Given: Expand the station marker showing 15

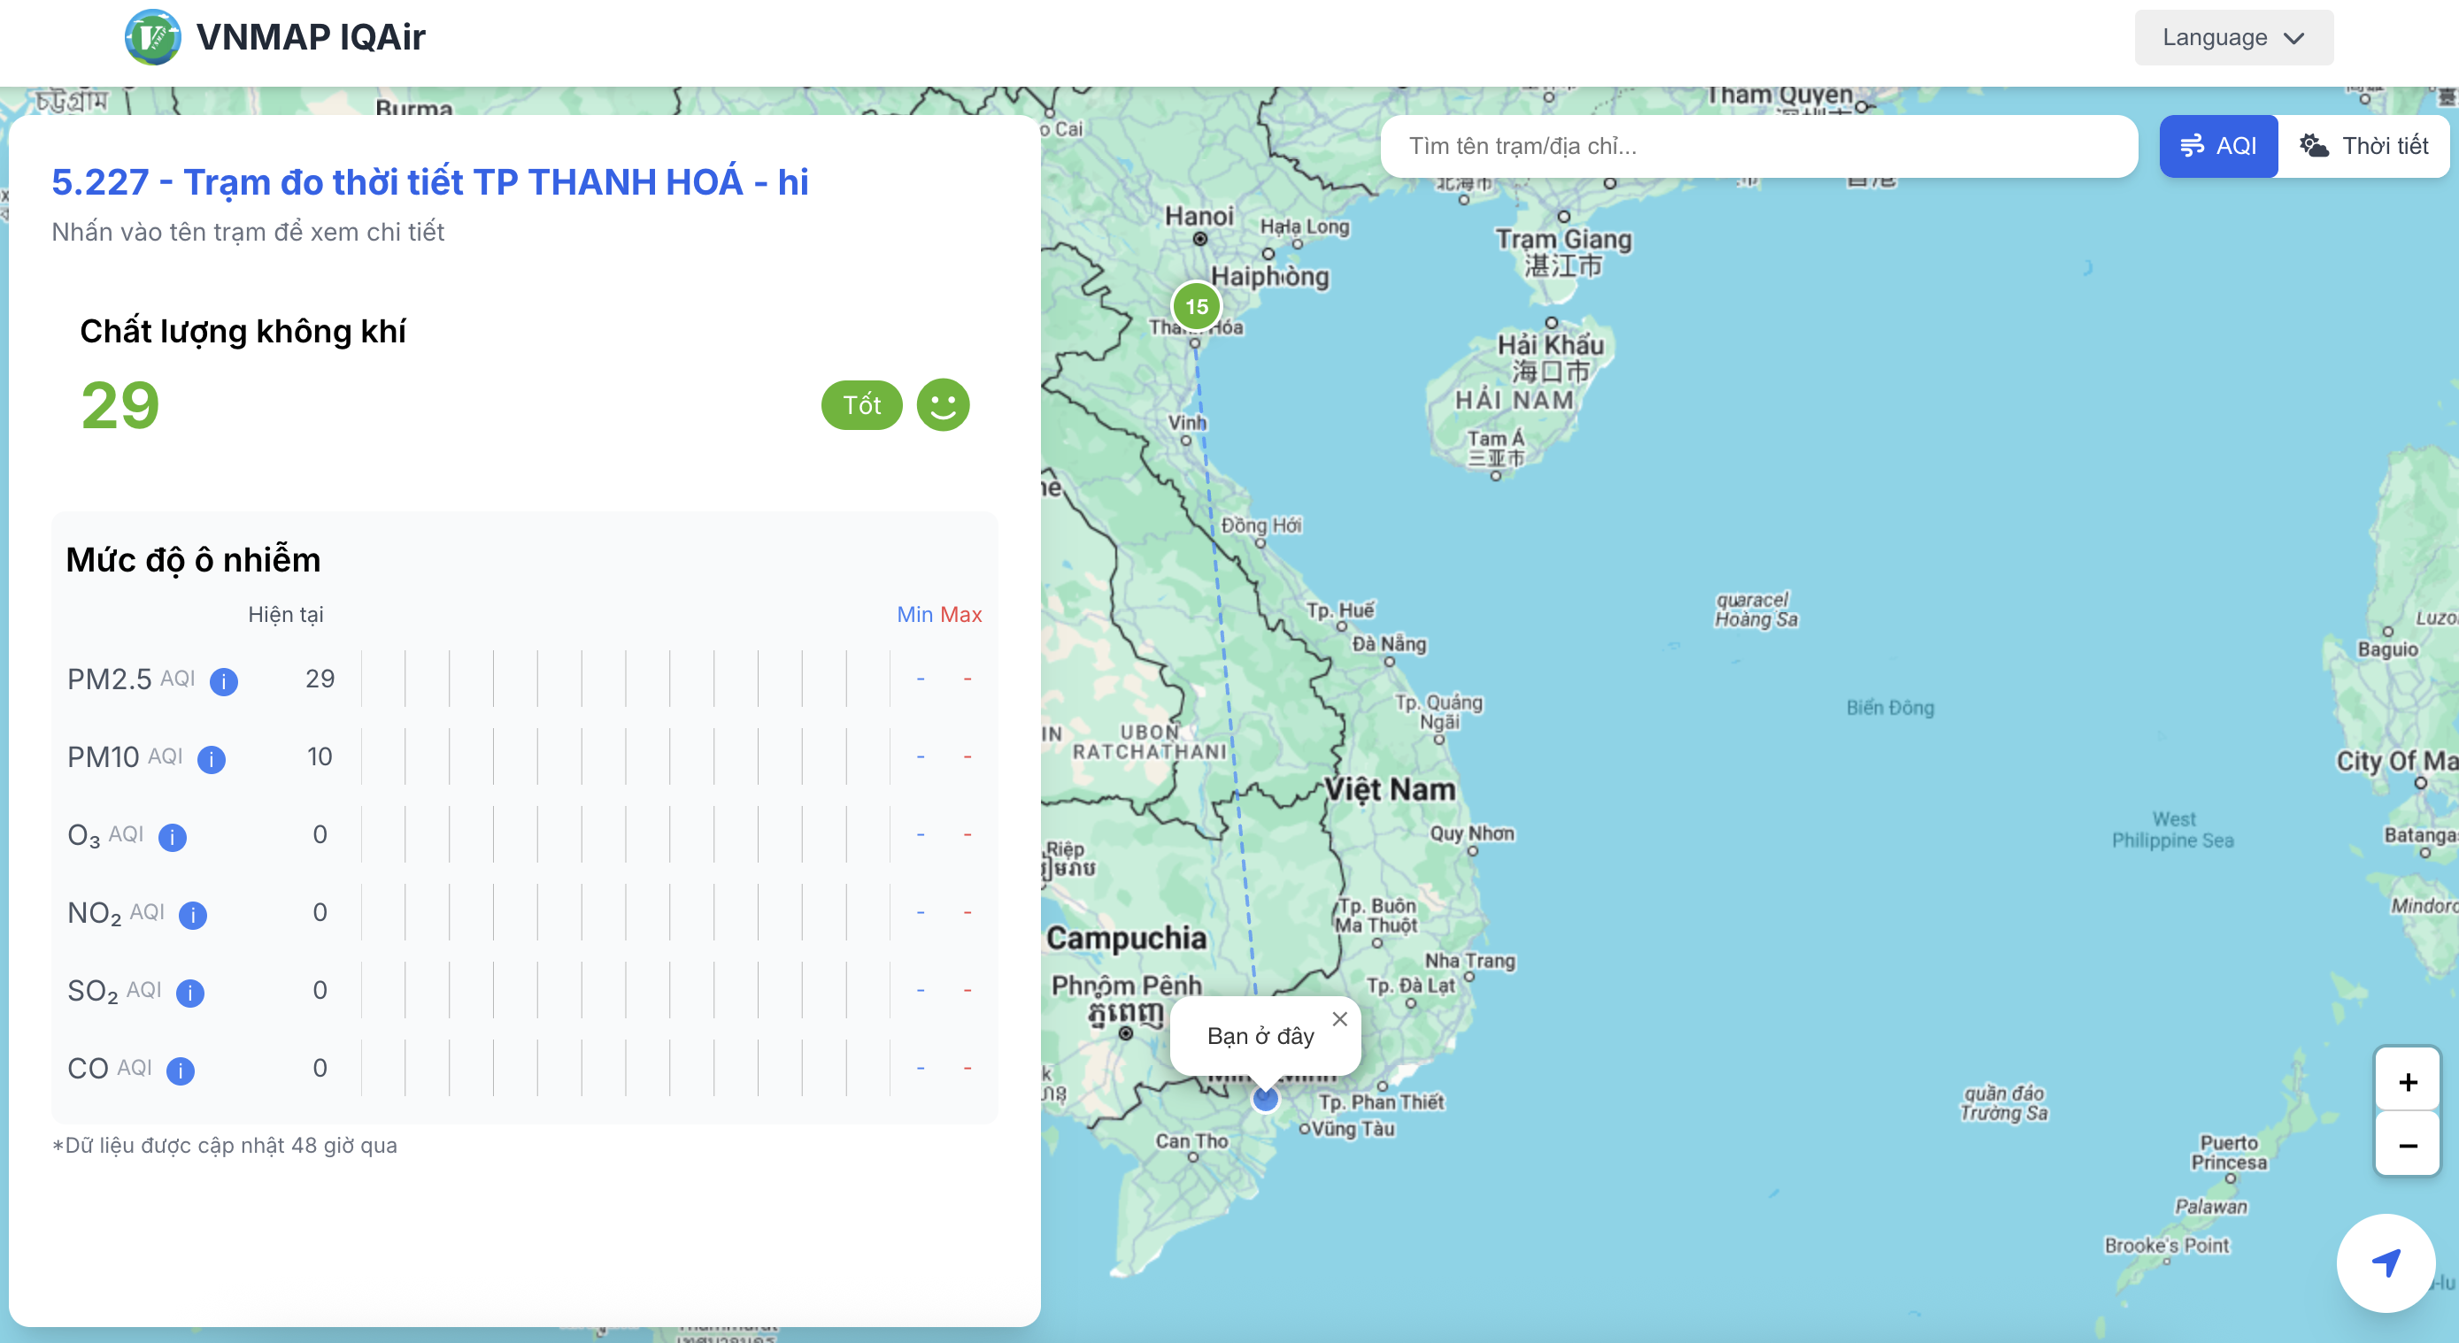Looking at the screenshot, I should pos(1196,306).
